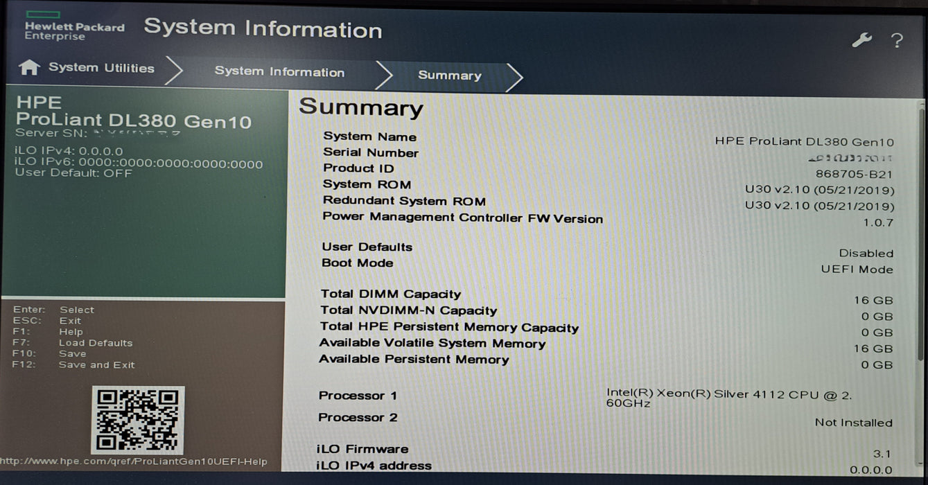Click the Processor 1 label
928x485 pixels.
358,396
